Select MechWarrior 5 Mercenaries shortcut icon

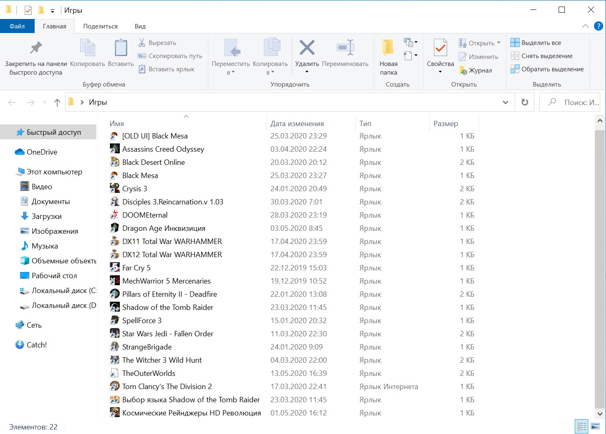tap(114, 281)
